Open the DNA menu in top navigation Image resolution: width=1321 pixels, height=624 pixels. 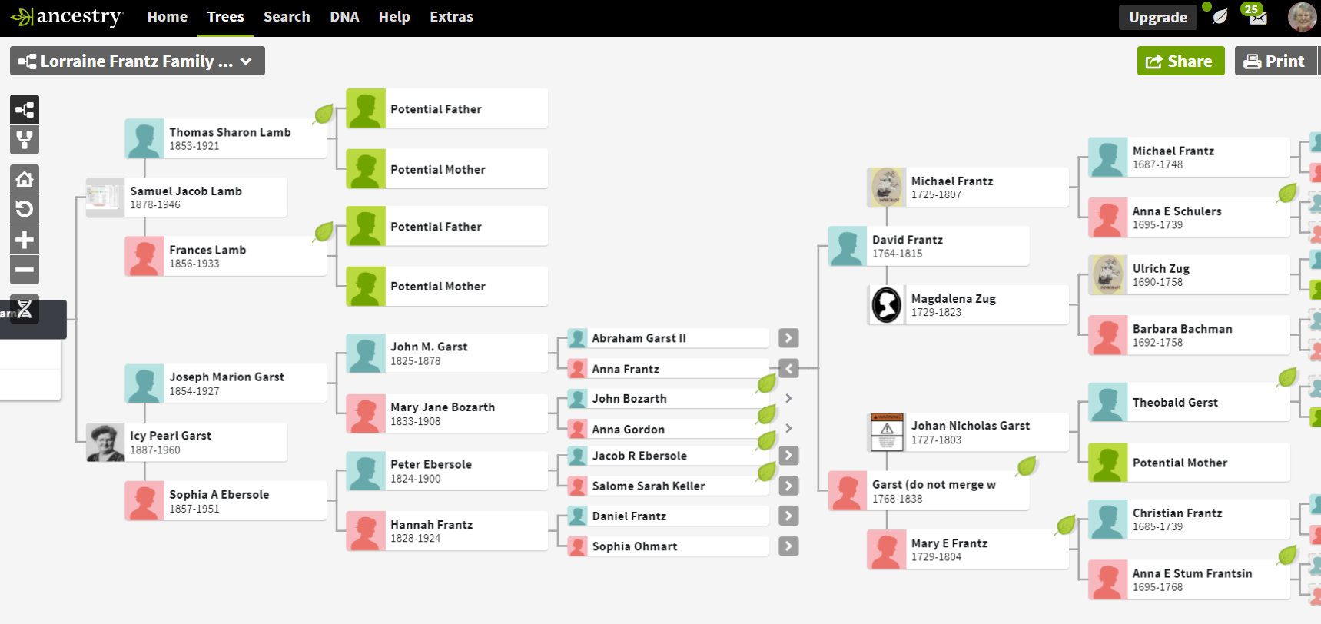344,17
